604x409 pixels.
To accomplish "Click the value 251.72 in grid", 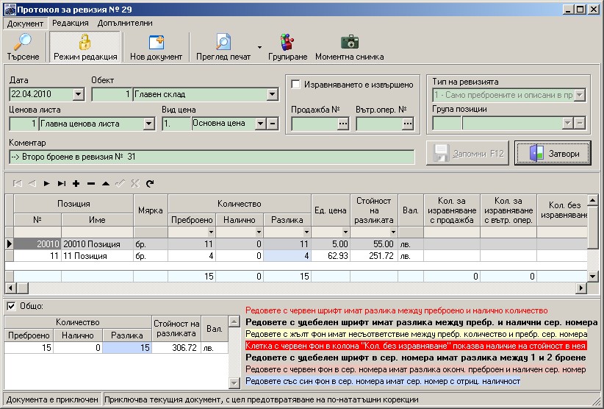I will tap(381, 256).
